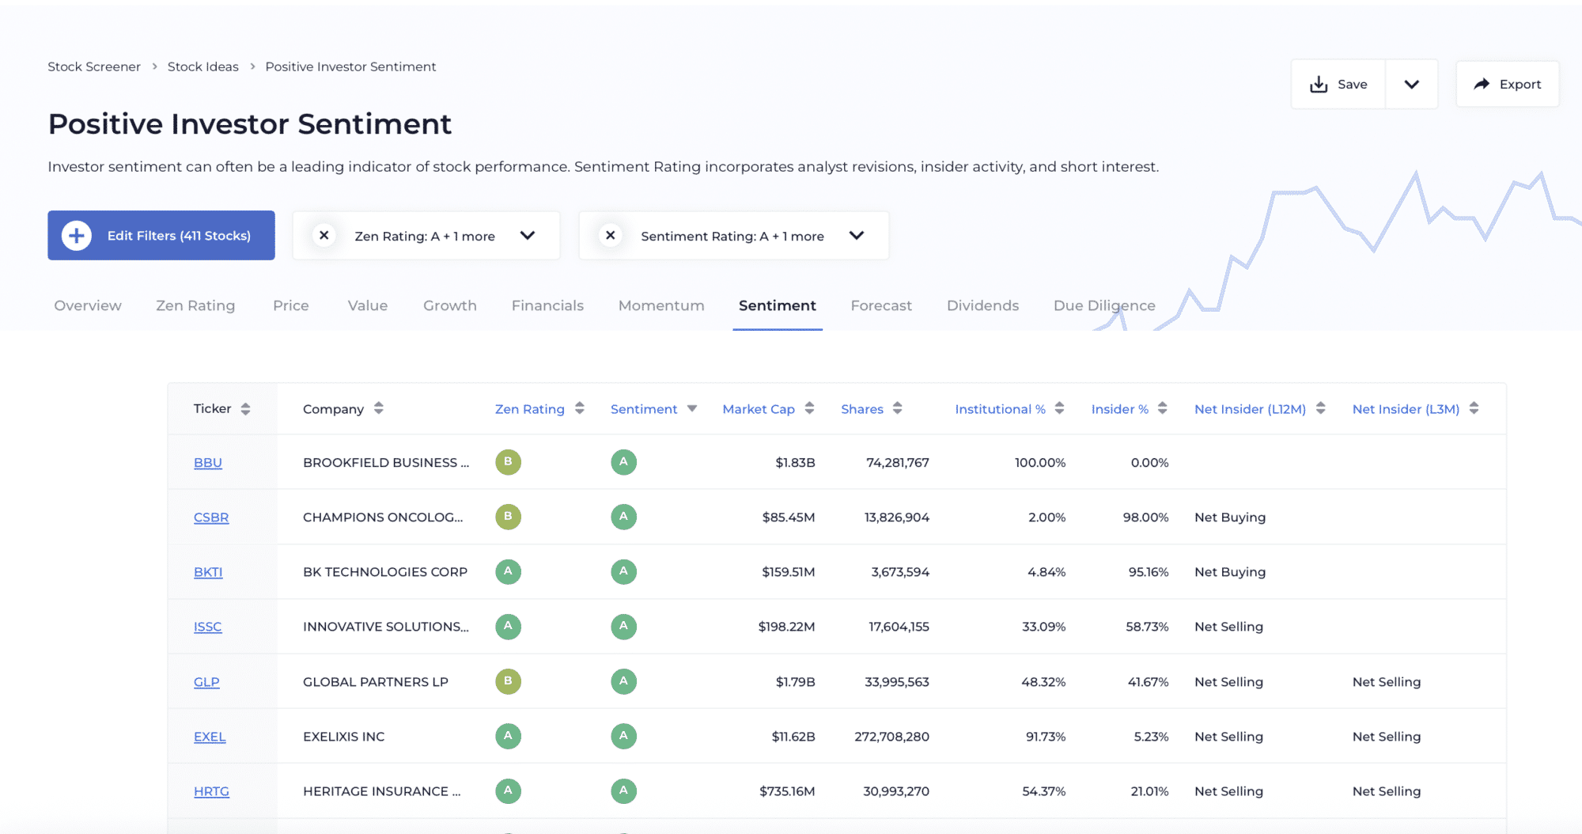Remove the Zen Rating filter with X

324,236
